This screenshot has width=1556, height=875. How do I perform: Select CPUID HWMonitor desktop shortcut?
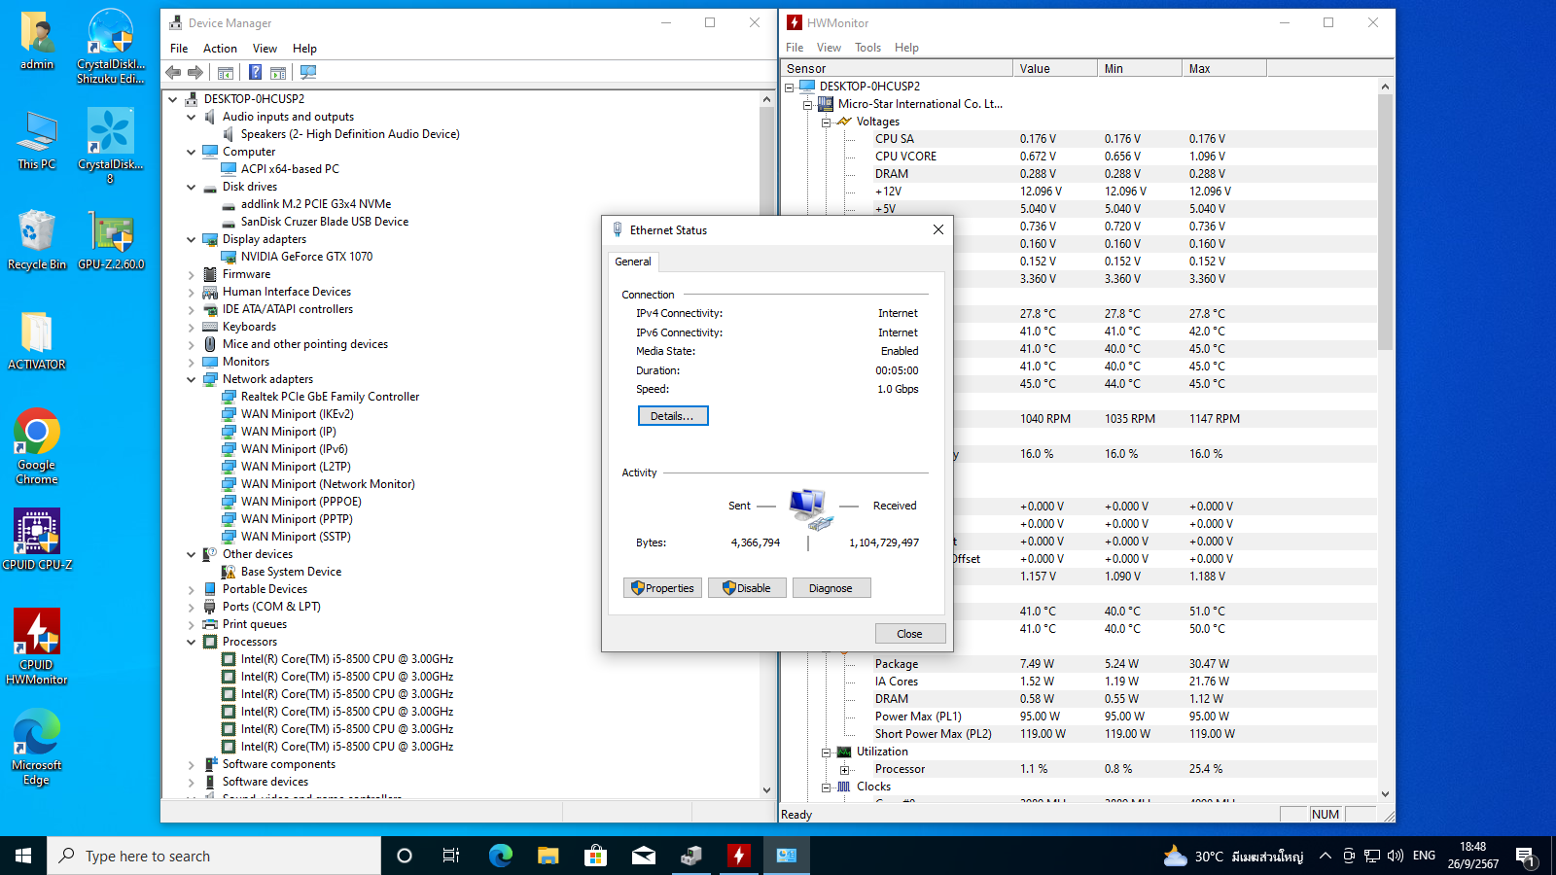(37, 647)
